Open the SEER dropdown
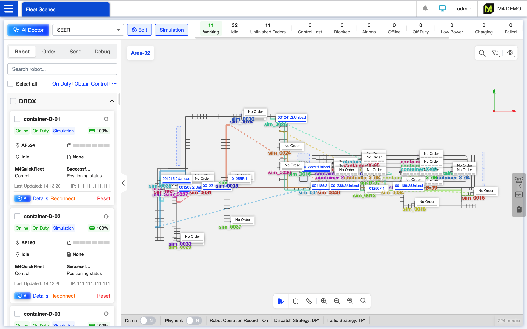 pyautogui.click(x=88, y=30)
